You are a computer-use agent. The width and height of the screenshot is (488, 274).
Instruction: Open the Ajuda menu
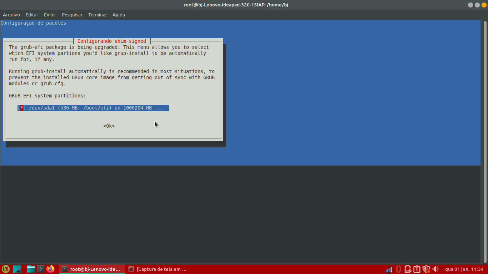pos(119,15)
